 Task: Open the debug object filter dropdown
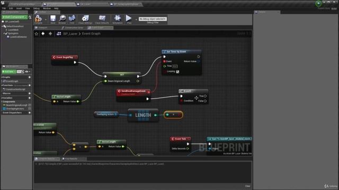153,19
